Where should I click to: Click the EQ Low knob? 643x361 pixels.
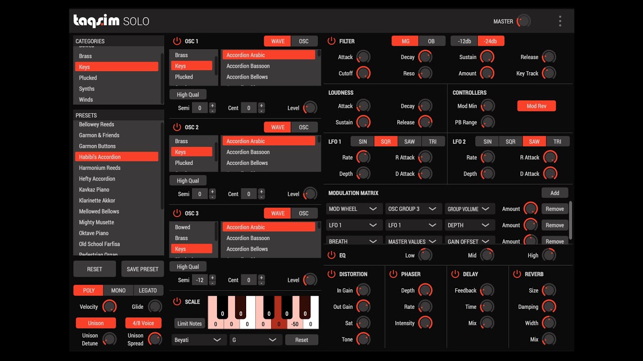tap(425, 255)
